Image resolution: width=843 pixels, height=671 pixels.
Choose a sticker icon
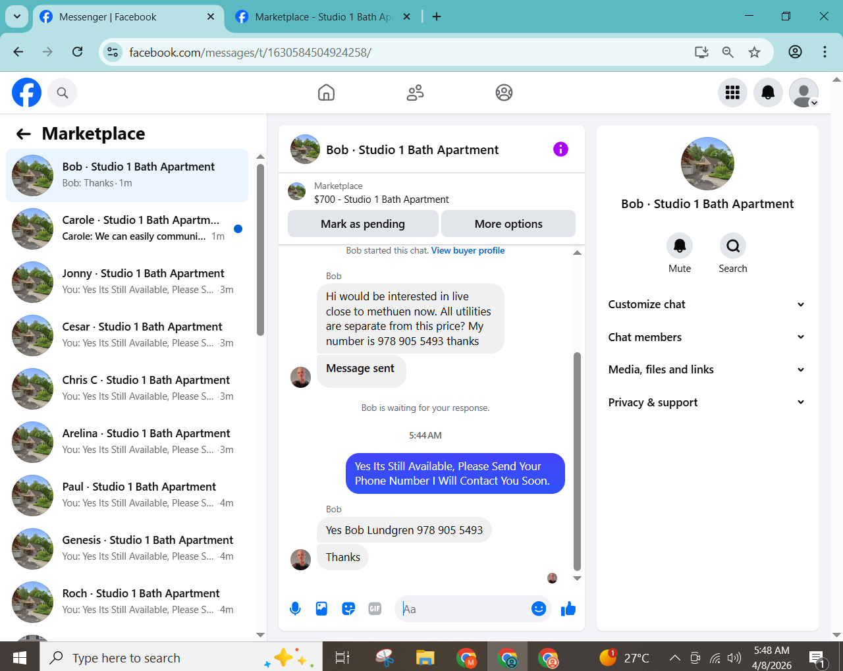[348, 609]
